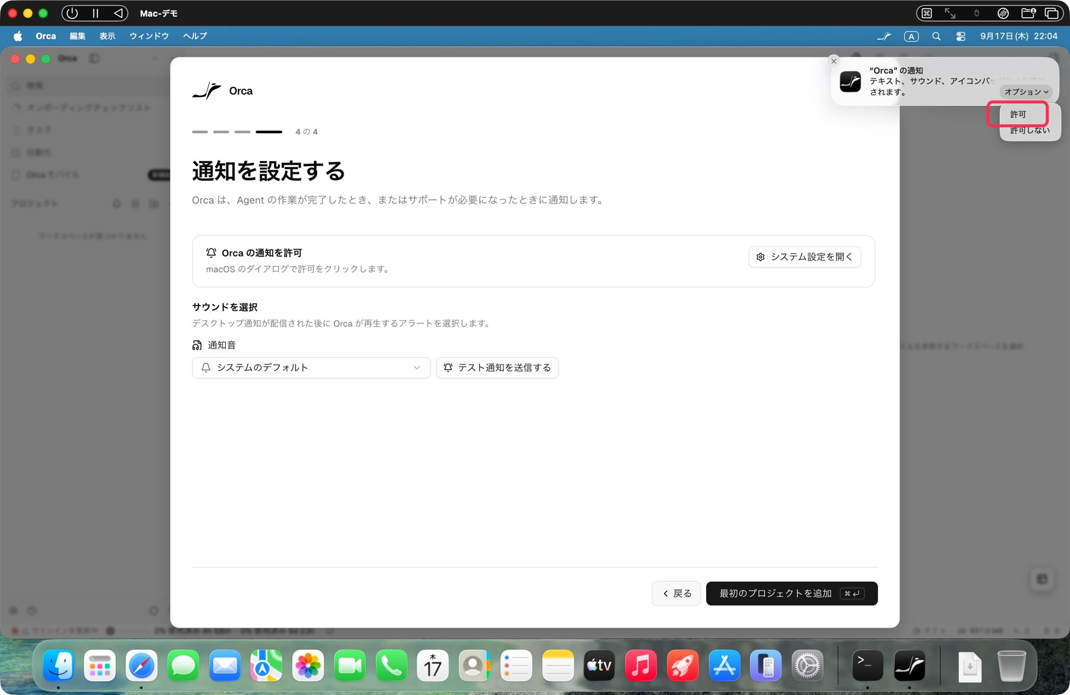The height and width of the screenshot is (695, 1070).
Task: Open the Apple menu
Action: click(18, 36)
